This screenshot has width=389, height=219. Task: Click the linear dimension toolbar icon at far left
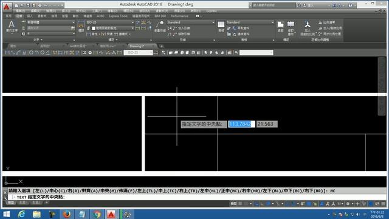[7, 52]
